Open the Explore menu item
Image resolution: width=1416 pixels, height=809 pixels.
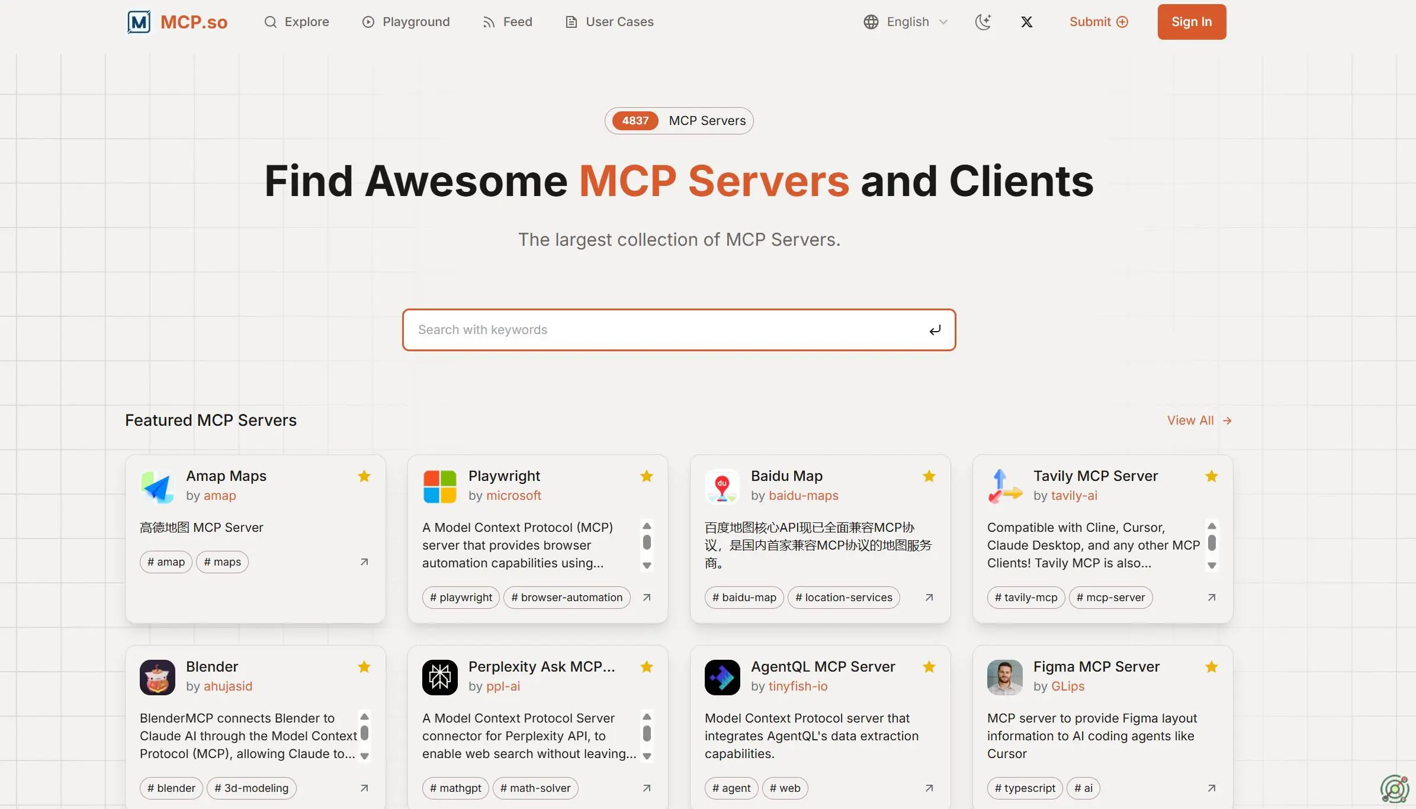tap(297, 22)
